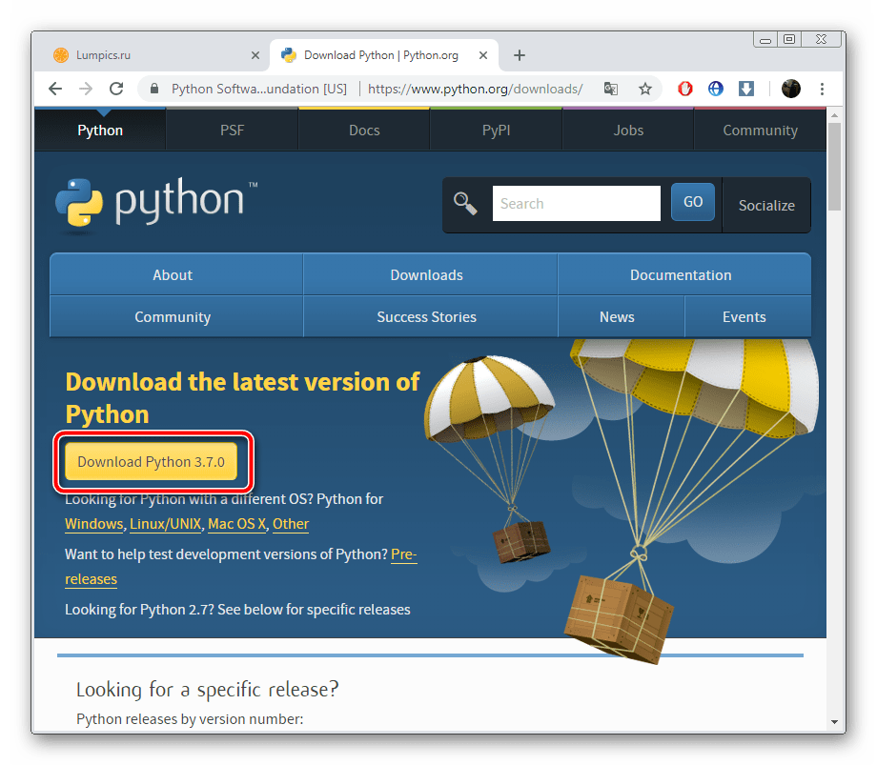Viewport: 877px width, 765px height.
Task: Click the address bar URL
Action: [x=475, y=89]
